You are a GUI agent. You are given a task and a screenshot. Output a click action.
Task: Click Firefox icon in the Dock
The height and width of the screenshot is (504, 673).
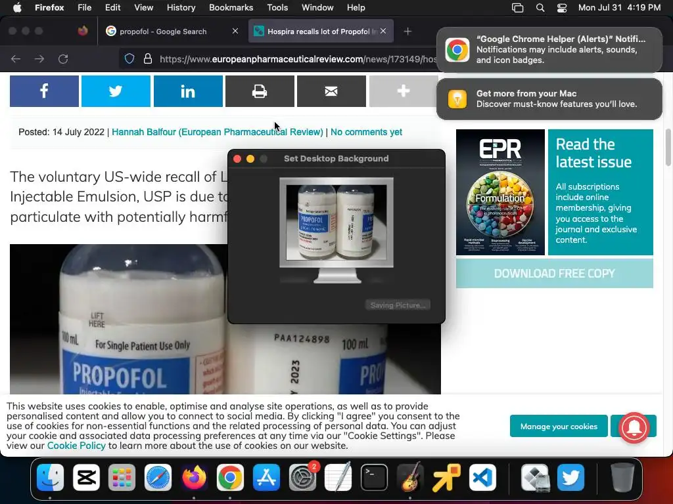[194, 477]
